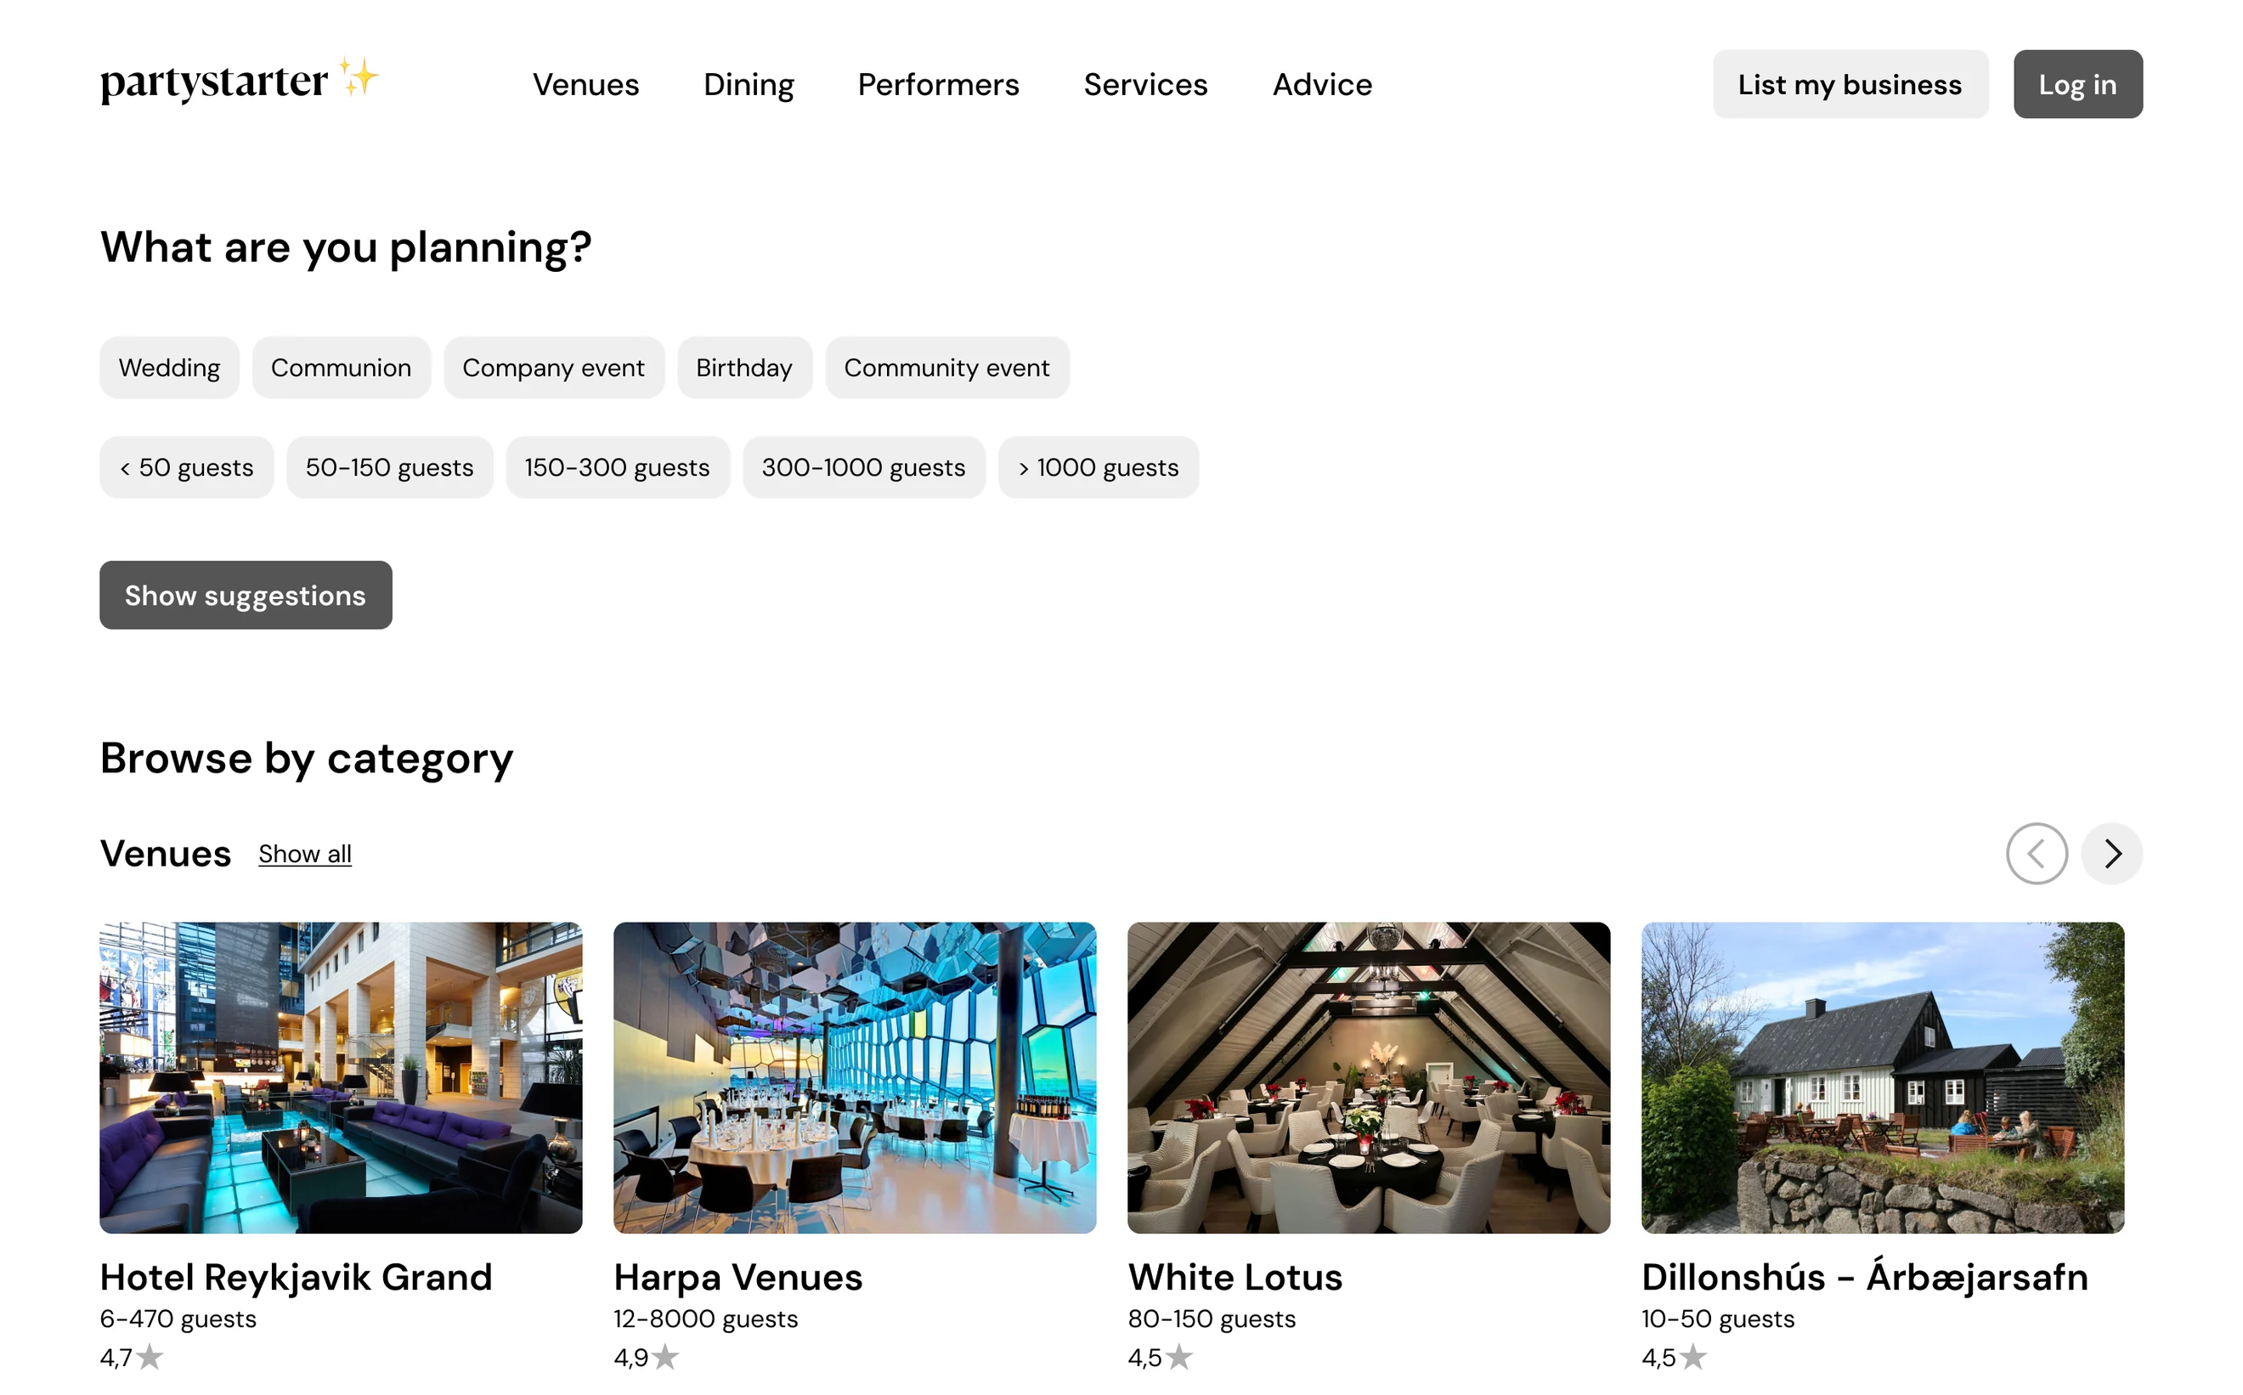
Task: Click the 12-8000 guests text
Action: pos(706,1319)
